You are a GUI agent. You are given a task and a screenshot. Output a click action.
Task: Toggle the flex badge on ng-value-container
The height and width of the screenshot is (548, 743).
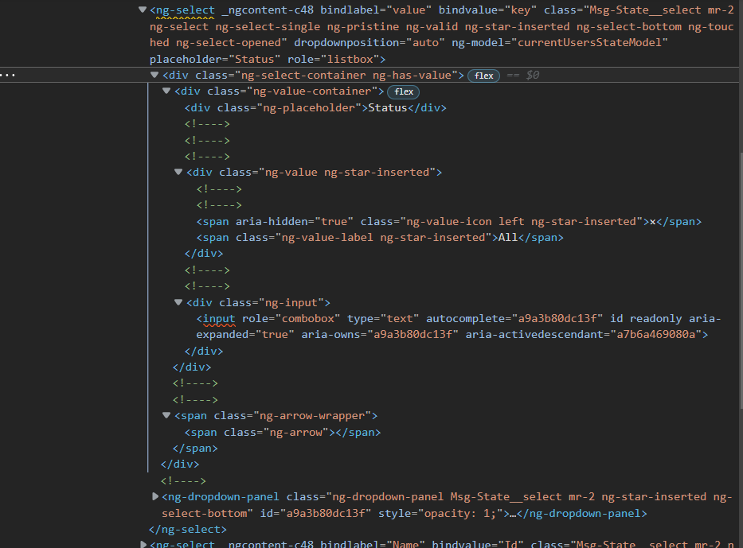[x=403, y=91]
